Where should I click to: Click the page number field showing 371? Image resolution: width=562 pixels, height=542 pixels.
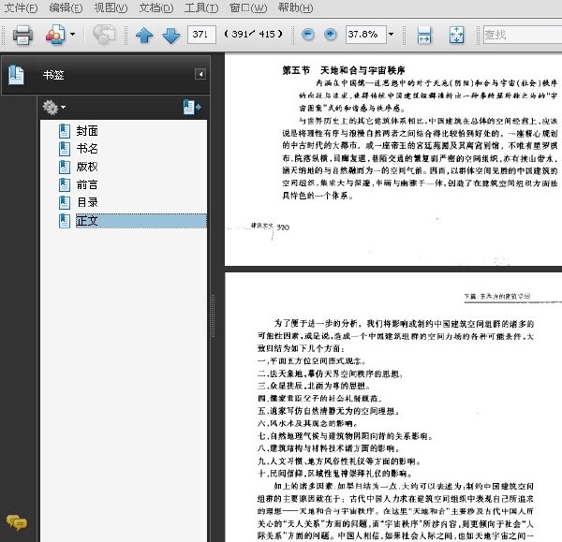point(201,35)
